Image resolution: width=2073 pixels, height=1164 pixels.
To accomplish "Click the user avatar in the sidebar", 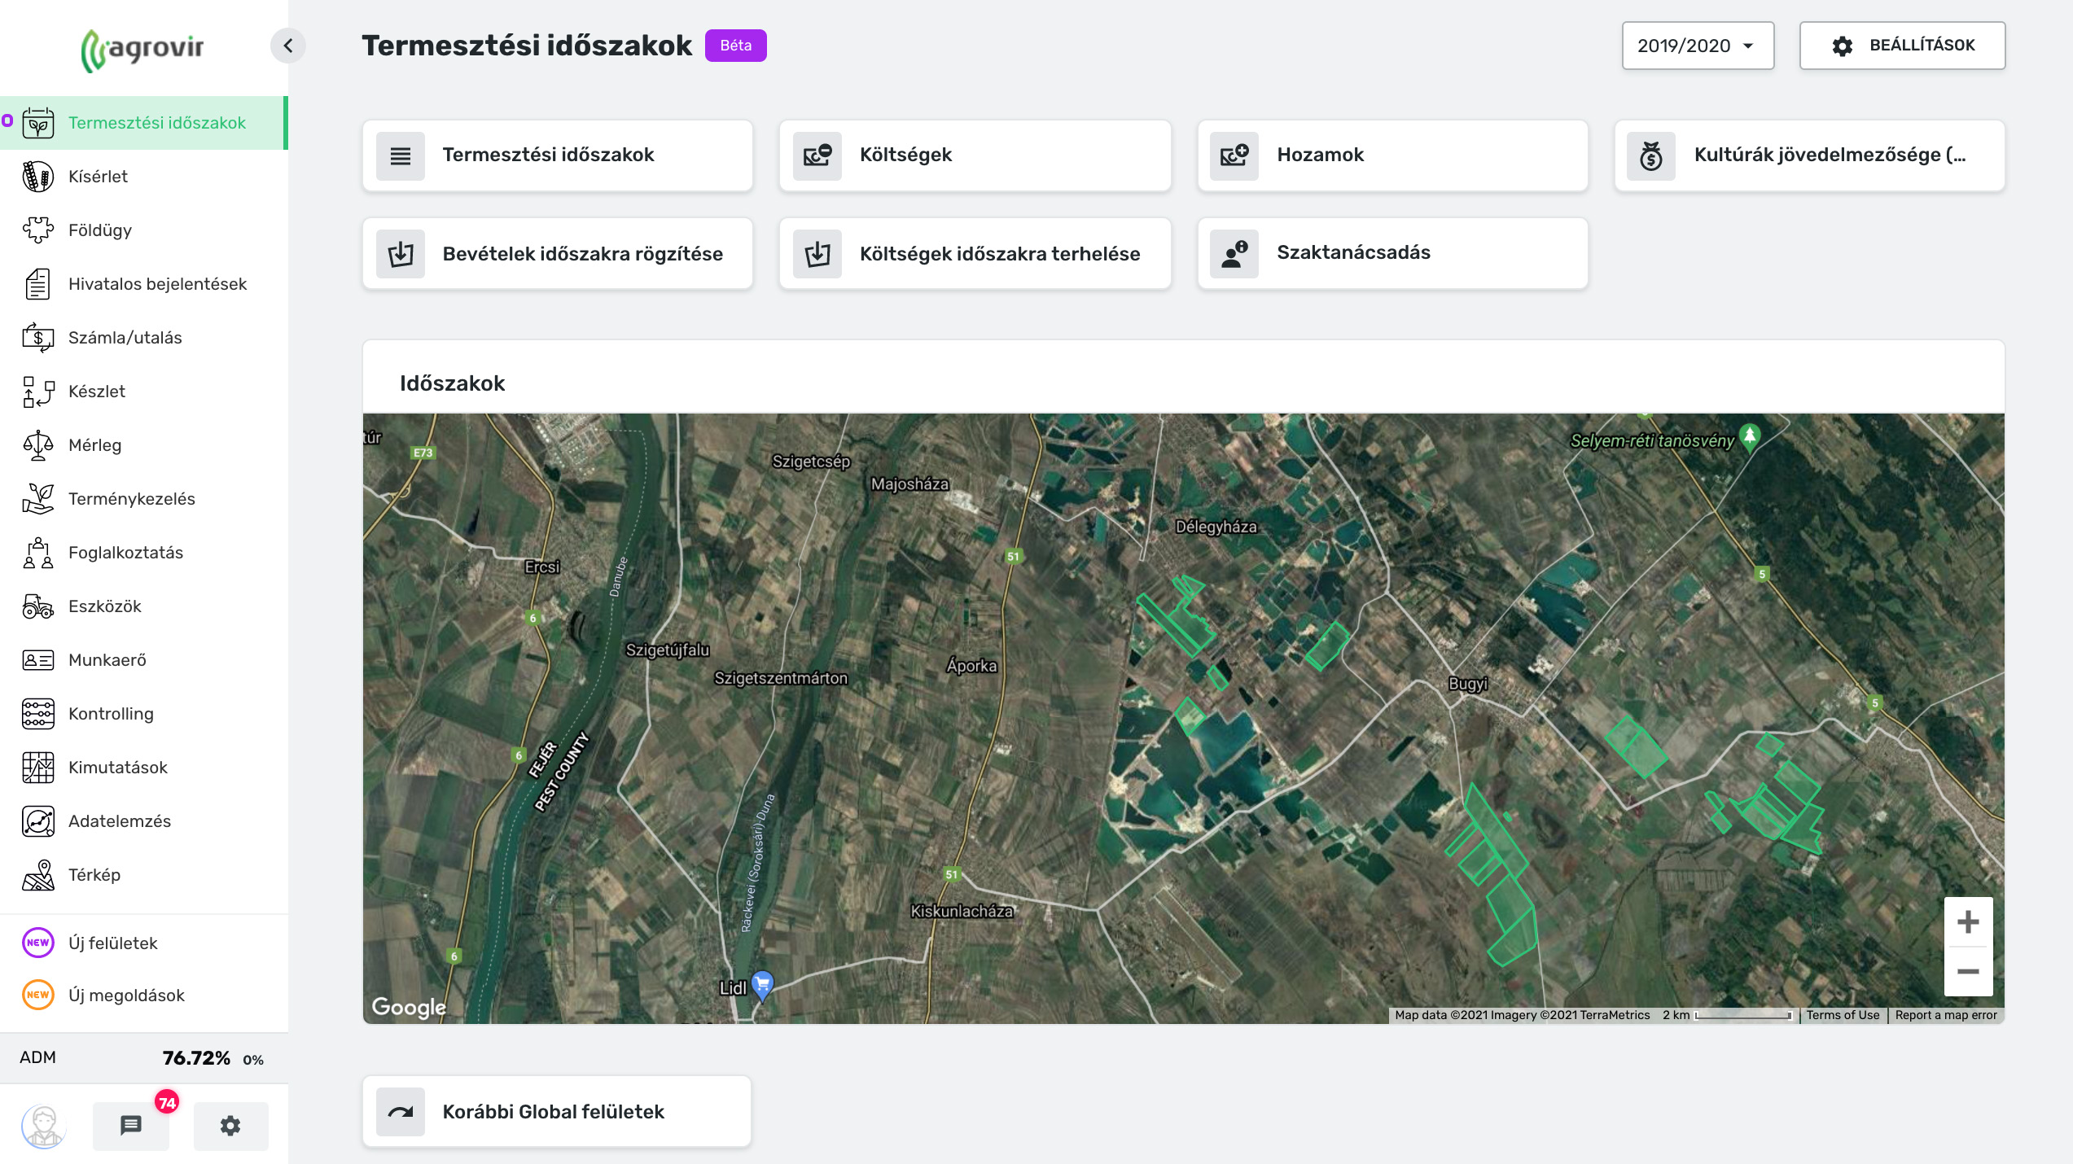I will pyautogui.click(x=43, y=1127).
